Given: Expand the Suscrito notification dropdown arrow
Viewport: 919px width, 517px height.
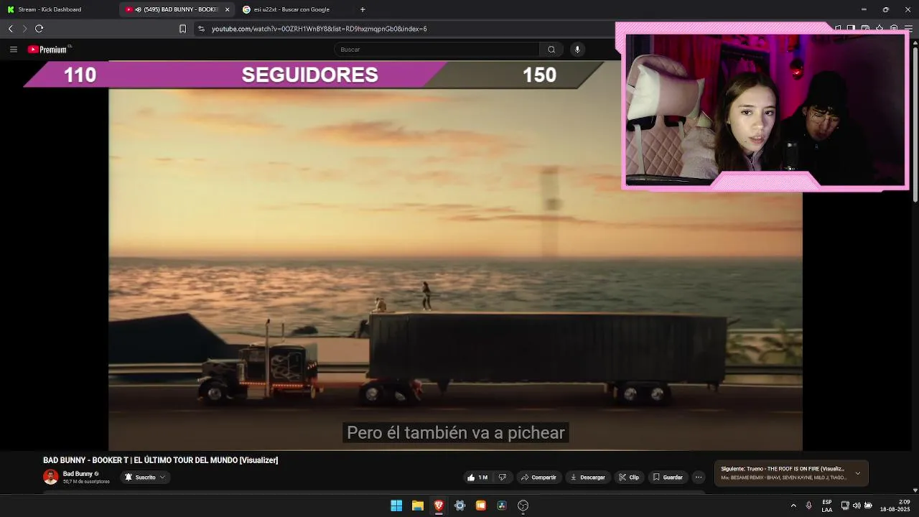Looking at the screenshot, I should [x=162, y=478].
